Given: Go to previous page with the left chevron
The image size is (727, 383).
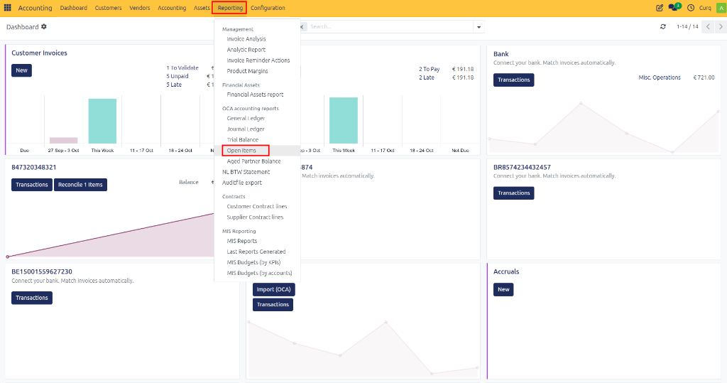Looking at the screenshot, I should point(708,27).
